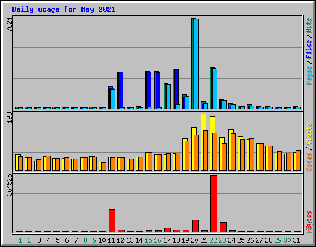Image resolution: width=316 pixels, height=247 pixels.
Task: Click the green day 29 label on x-axis
Action: pos(278,240)
